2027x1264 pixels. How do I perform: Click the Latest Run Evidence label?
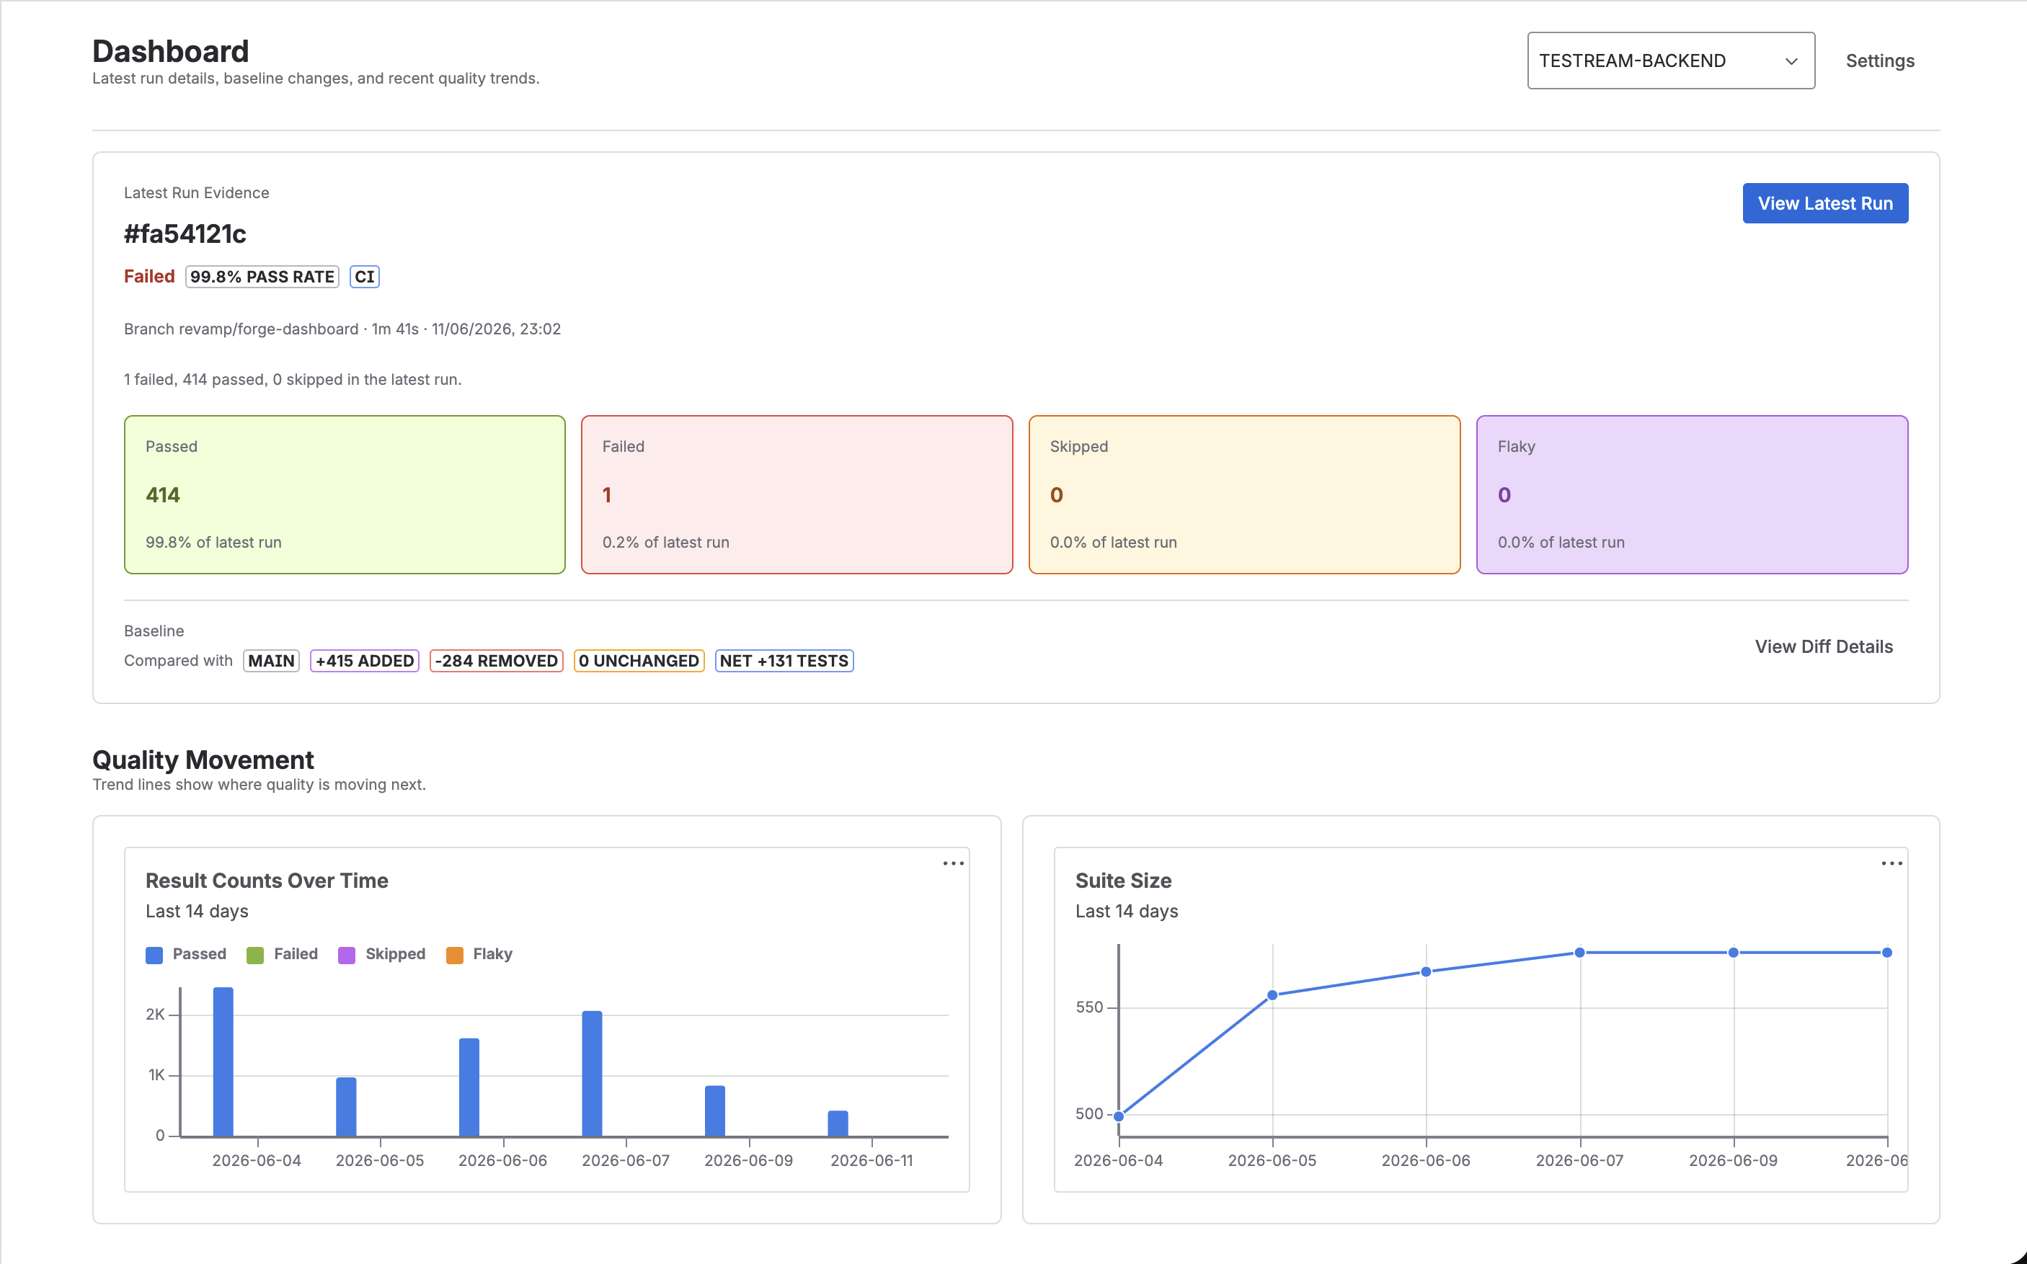pos(197,192)
